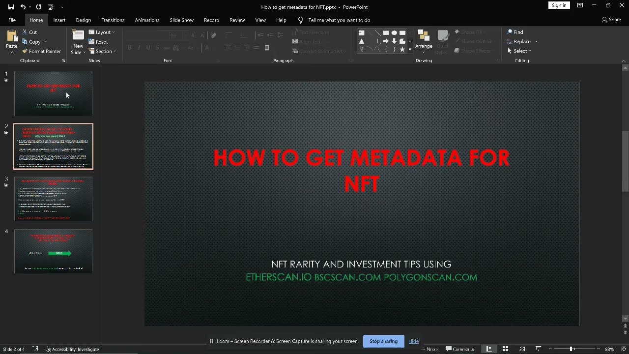629x354 pixels.
Task: Click the Share button
Action: coord(611,20)
